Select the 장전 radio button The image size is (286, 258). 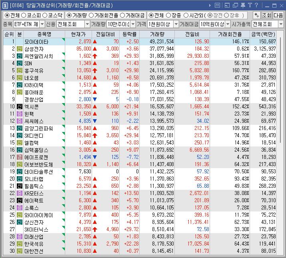(210, 15)
